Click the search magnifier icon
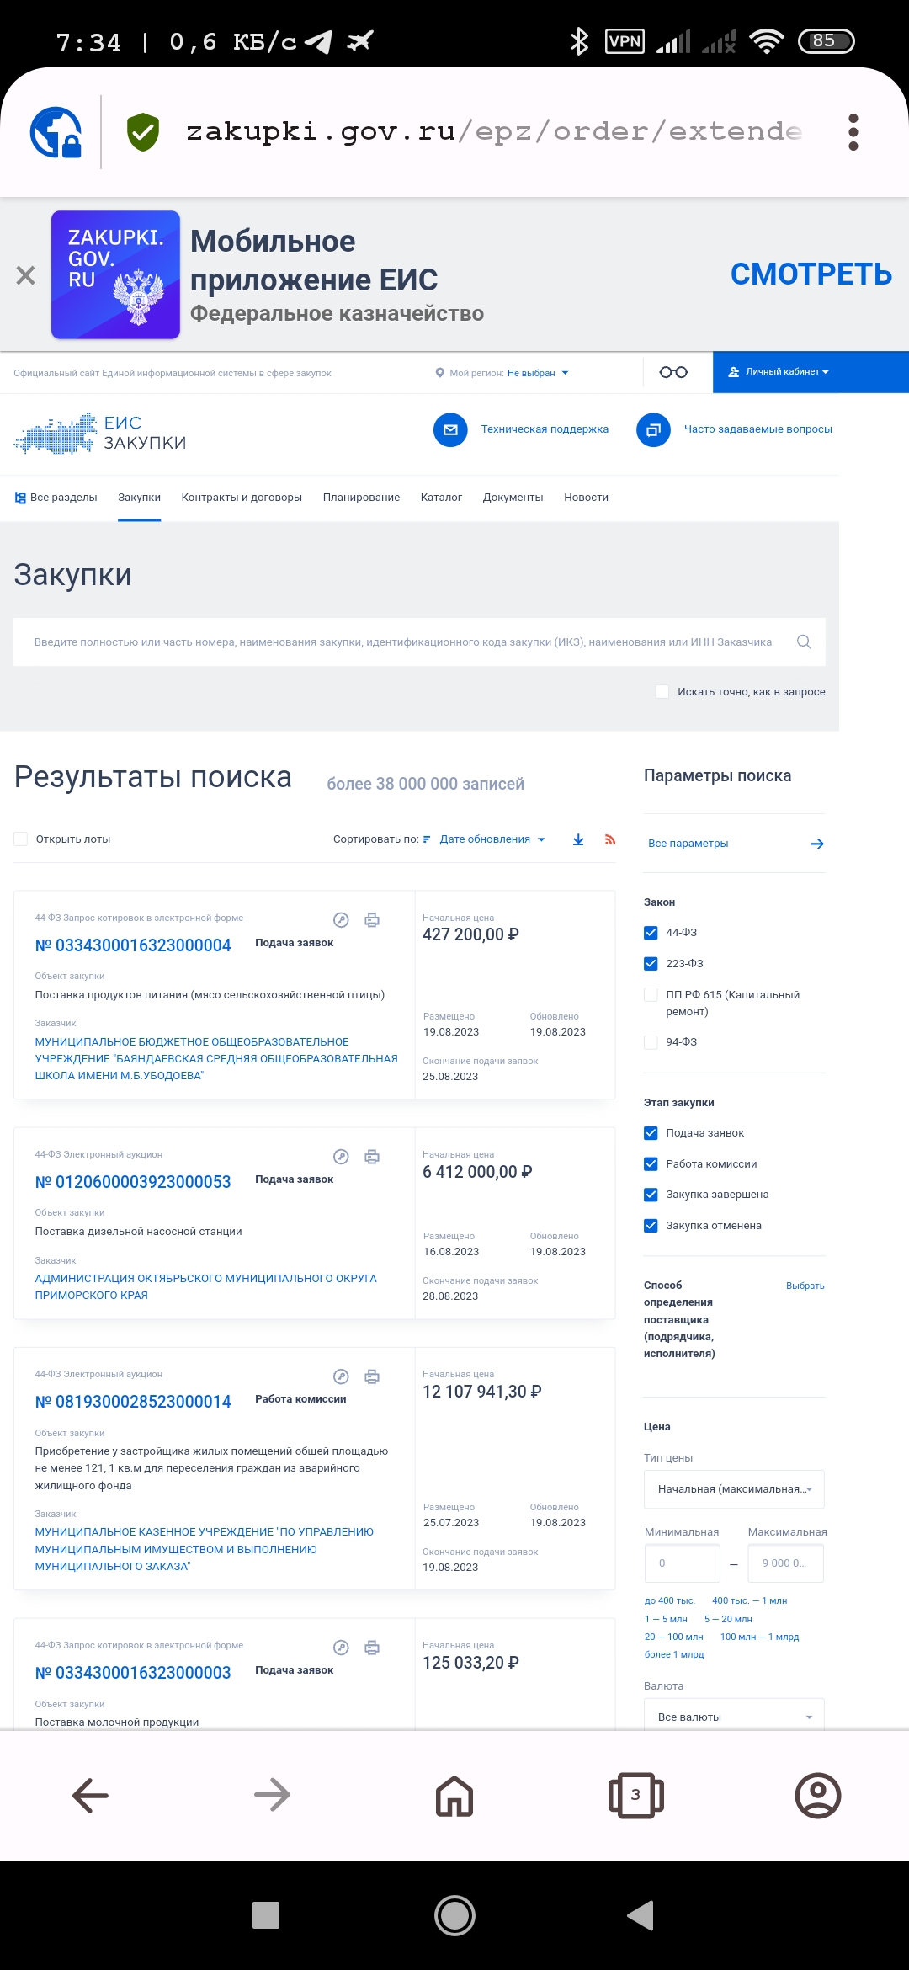Image resolution: width=909 pixels, height=1970 pixels. pyautogui.click(x=804, y=642)
